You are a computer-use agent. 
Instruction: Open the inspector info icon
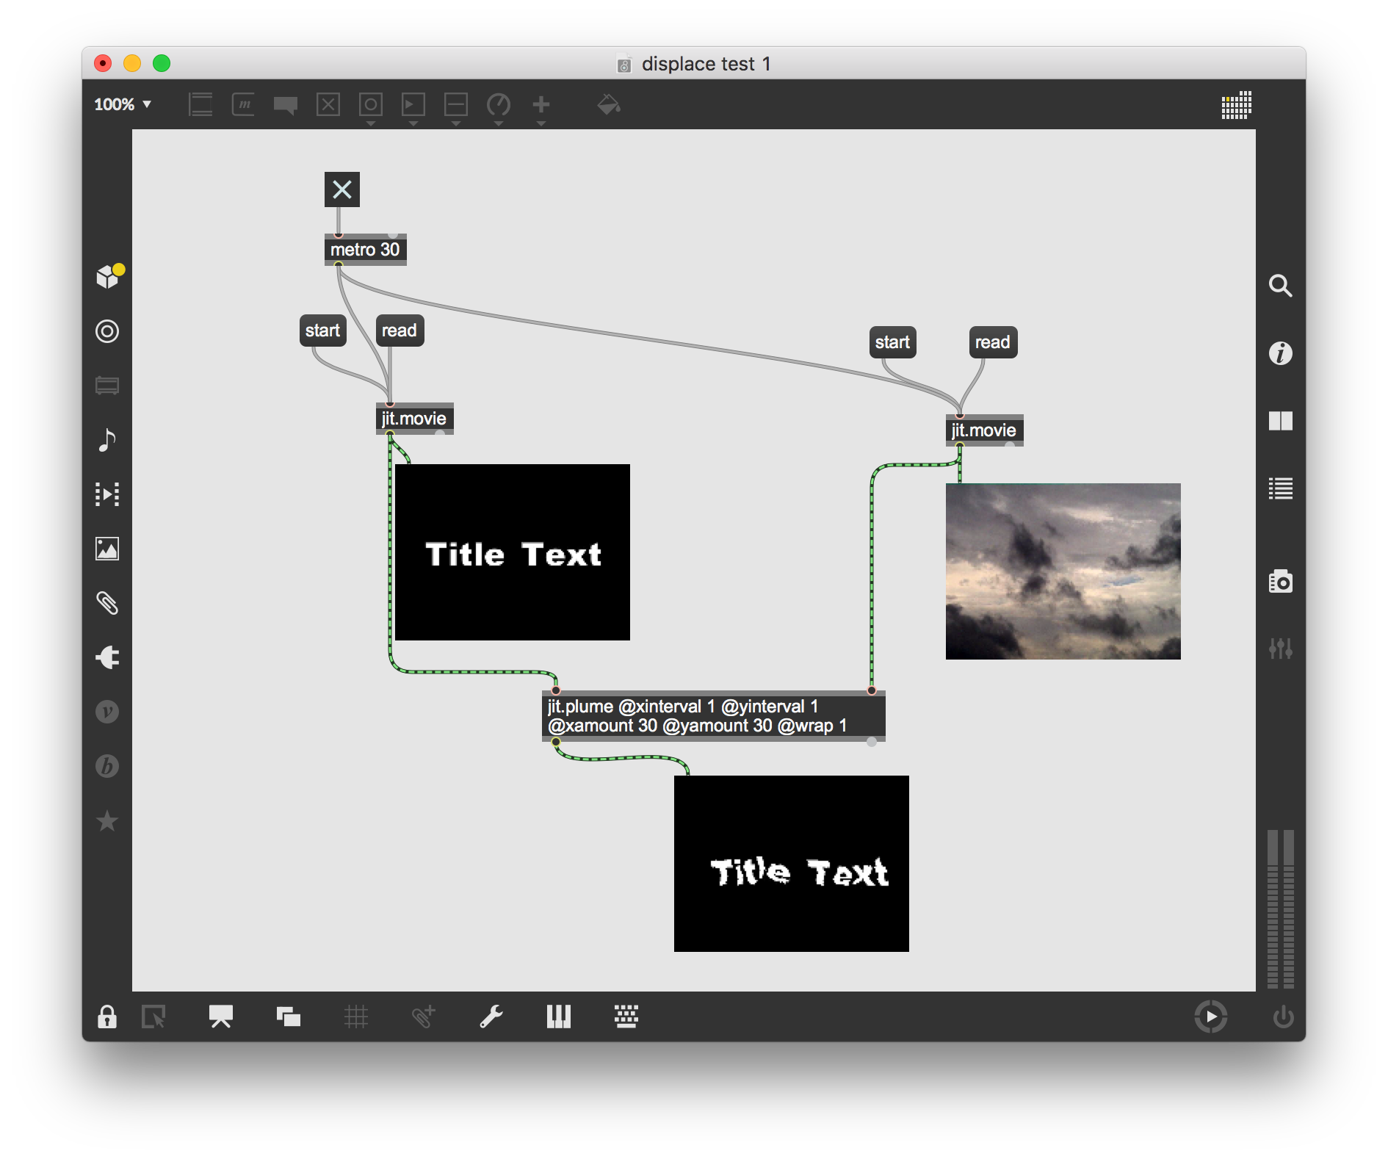pyautogui.click(x=1280, y=353)
